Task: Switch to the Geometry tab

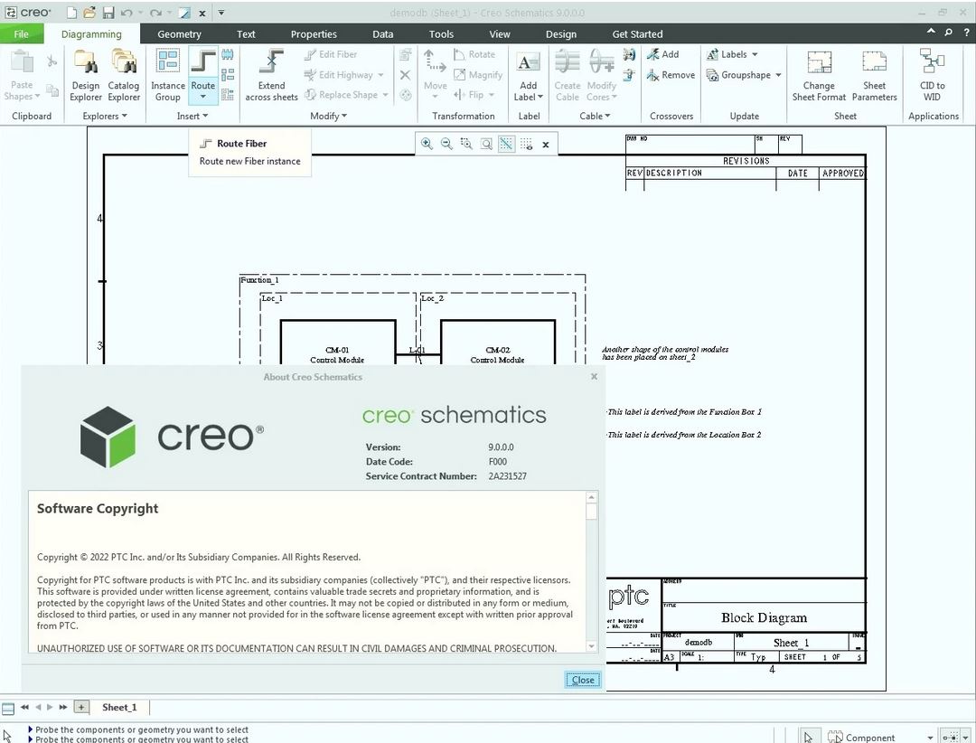Action: (179, 34)
